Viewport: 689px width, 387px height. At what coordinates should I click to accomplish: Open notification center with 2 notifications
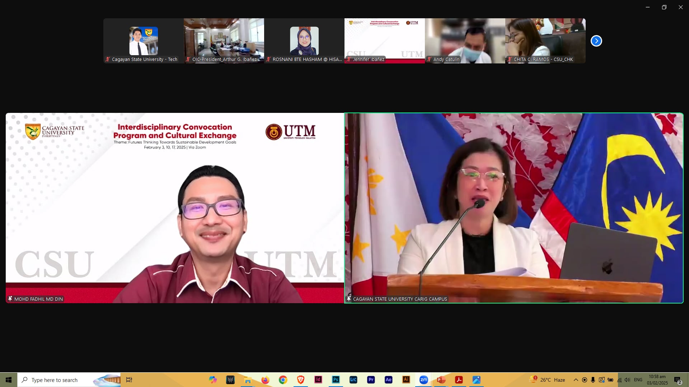(678, 380)
